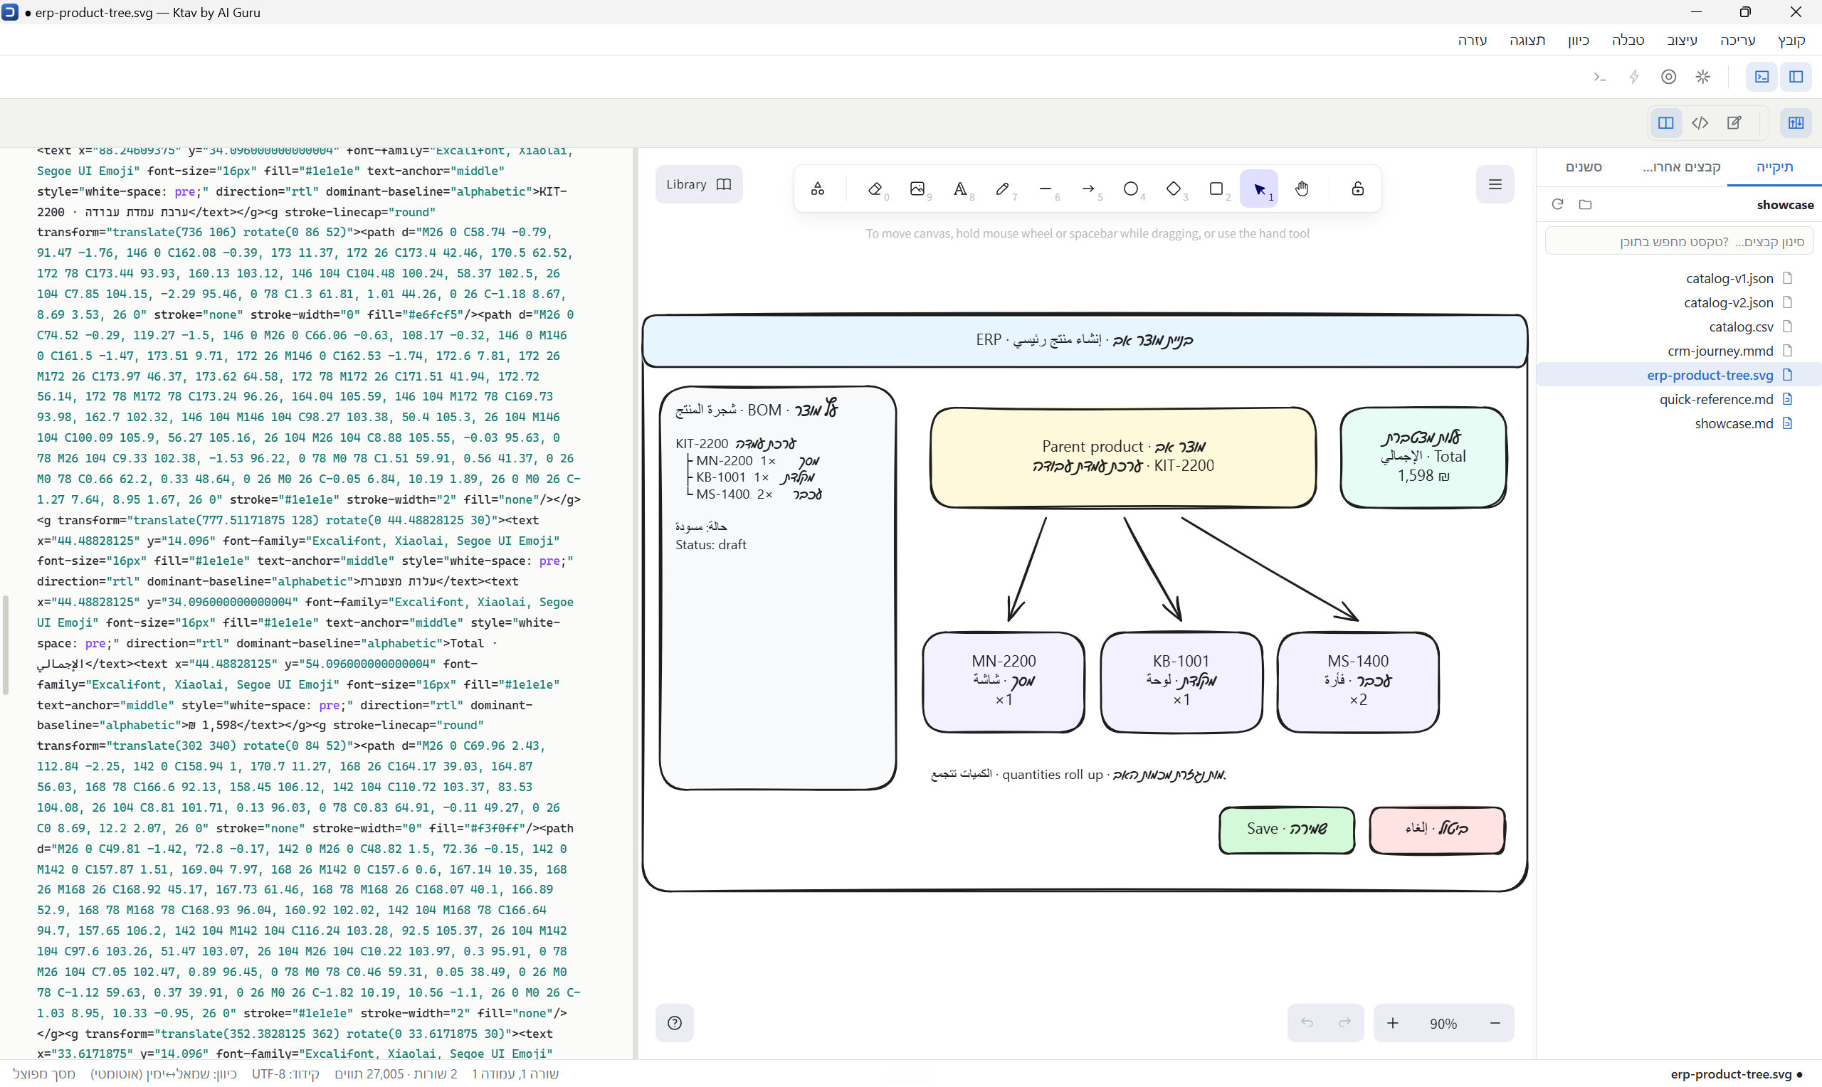Switch to the קבצים אחרונים tab
The image size is (1822, 1087).
point(1680,167)
